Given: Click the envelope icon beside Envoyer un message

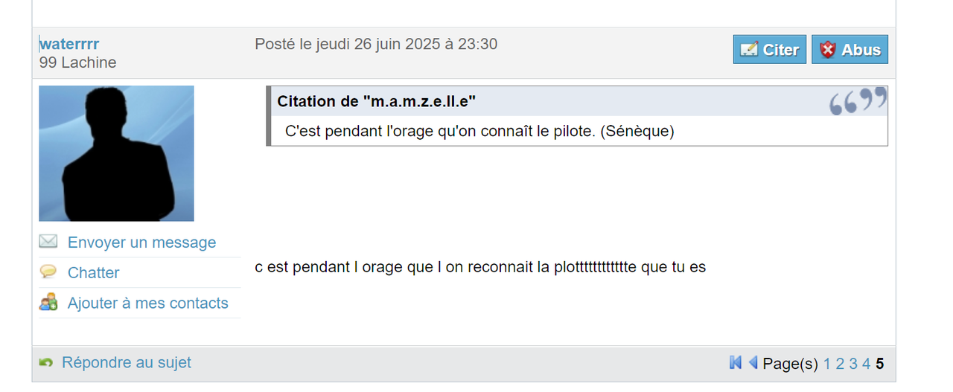Looking at the screenshot, I should (x=48, y=242).
